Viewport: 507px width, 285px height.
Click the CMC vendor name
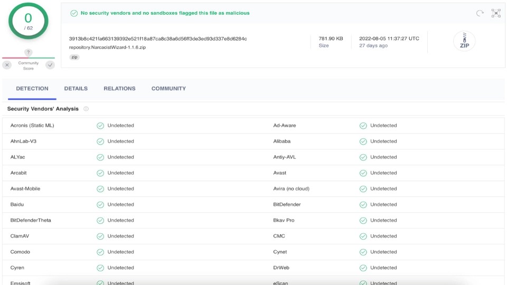pos(279,236)
